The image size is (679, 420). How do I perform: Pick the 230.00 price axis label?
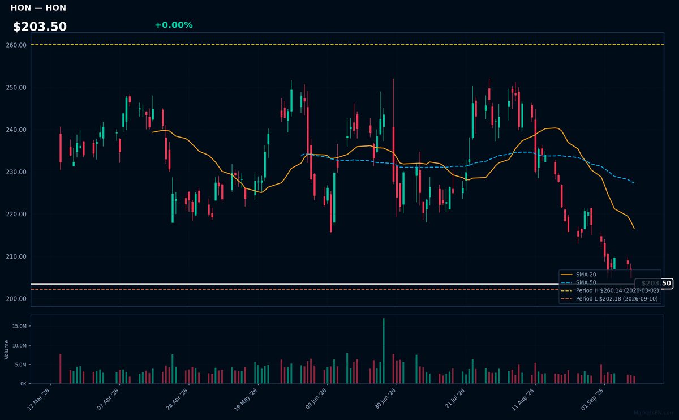[16, 172]
